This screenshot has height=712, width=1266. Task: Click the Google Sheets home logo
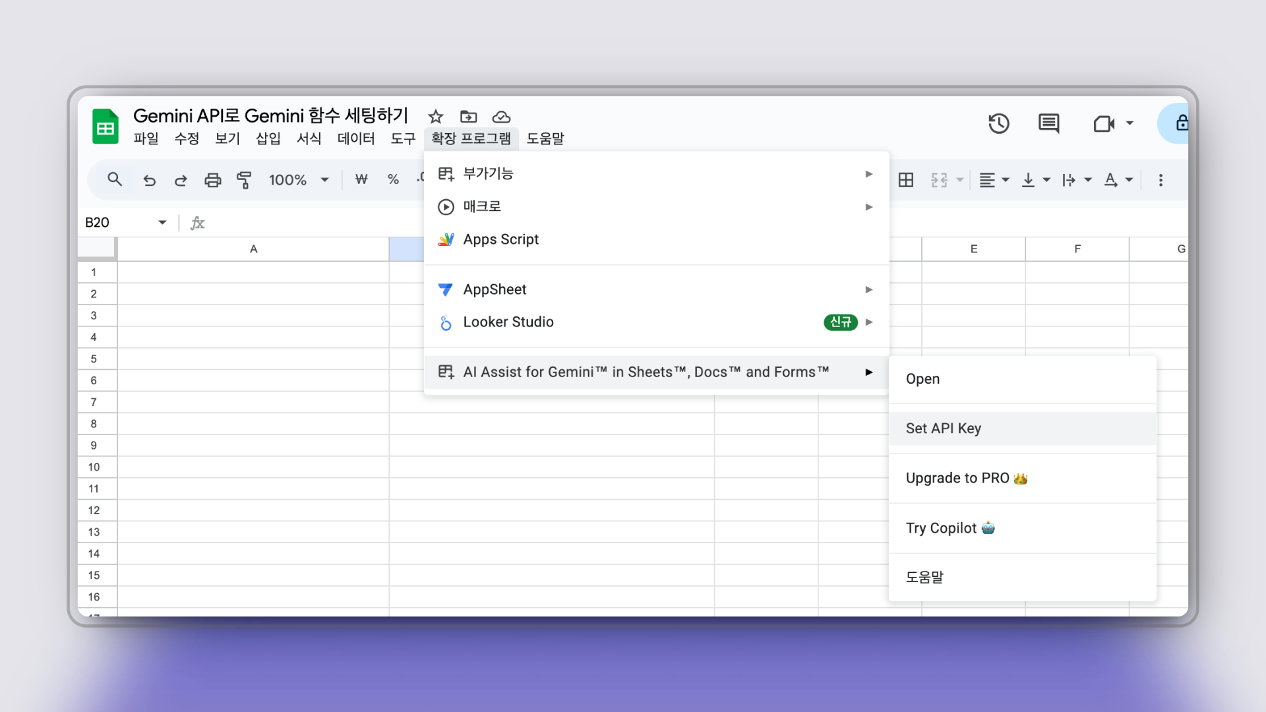click(105, 126)
